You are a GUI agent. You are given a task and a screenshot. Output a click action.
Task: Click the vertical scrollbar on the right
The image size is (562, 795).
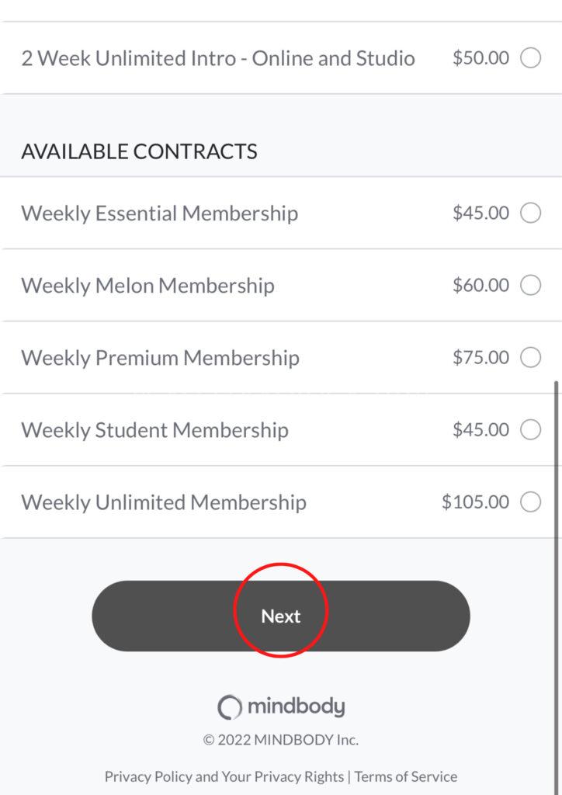point(557,543)
